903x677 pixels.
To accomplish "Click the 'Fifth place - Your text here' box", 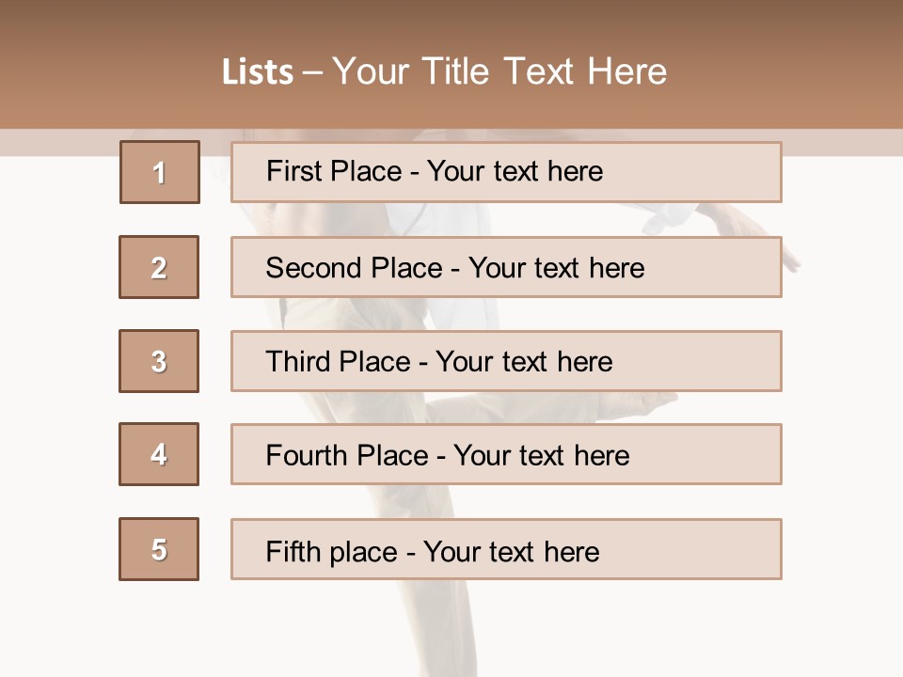I will coord(506,549).
